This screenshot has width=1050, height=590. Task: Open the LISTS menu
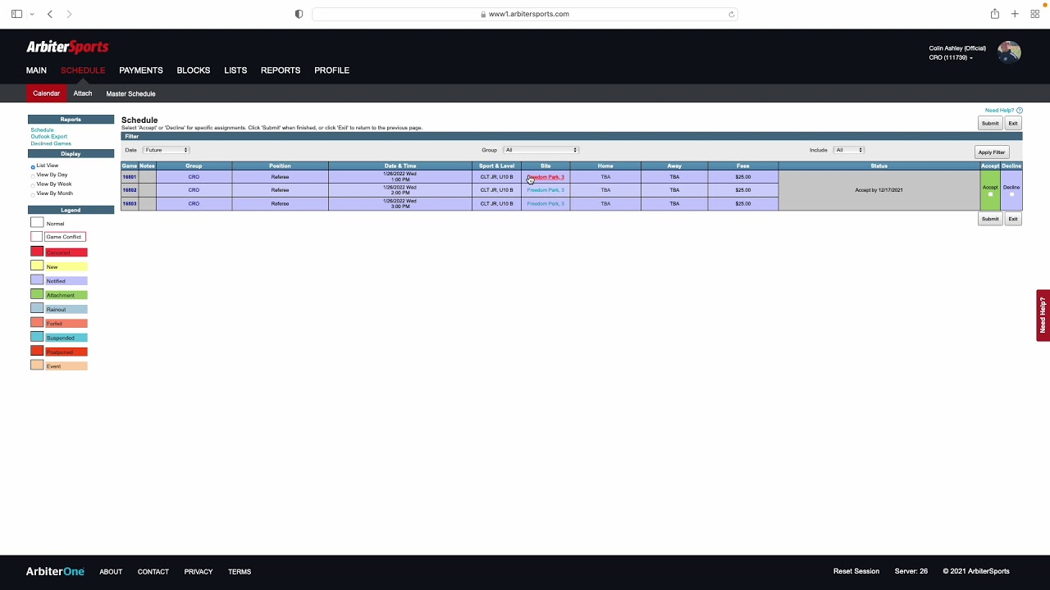[x=235, y=70]
